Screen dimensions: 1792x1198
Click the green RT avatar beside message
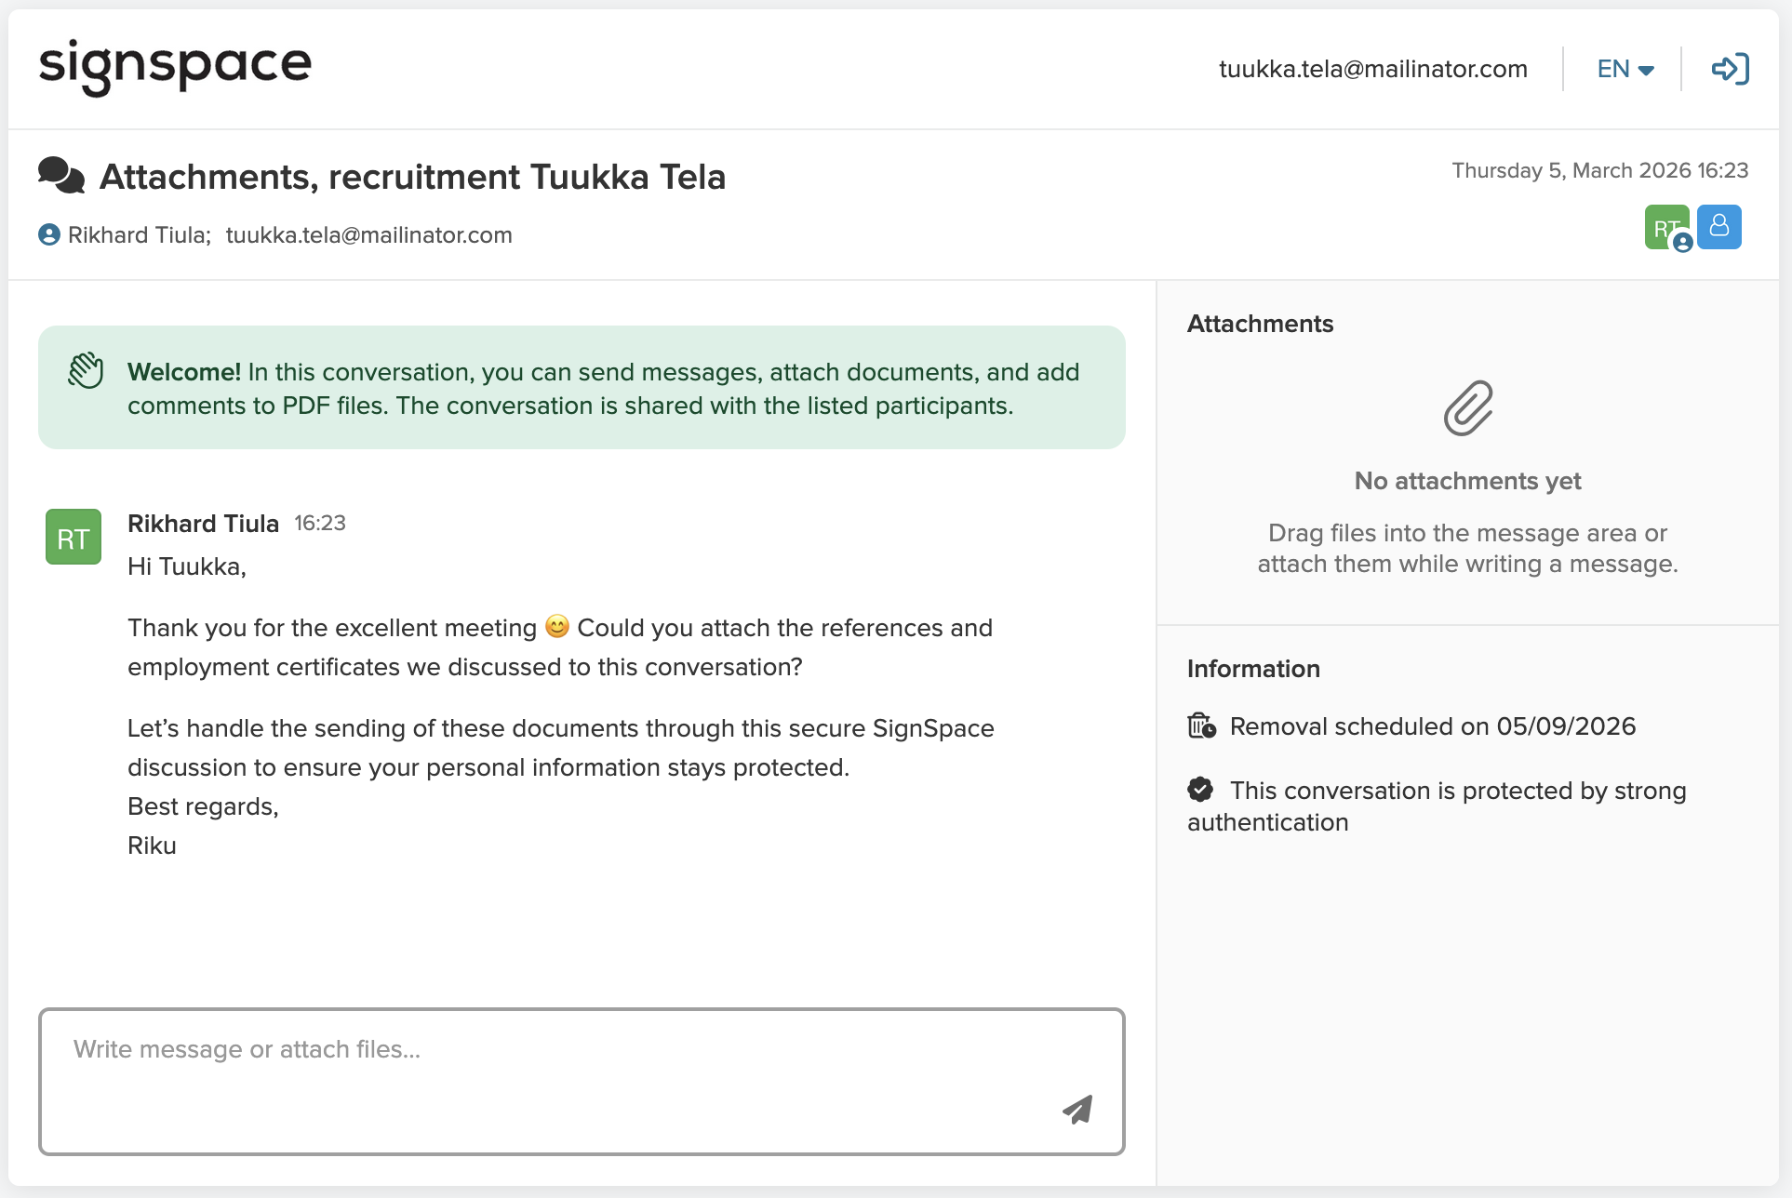(x=74, y=537)
